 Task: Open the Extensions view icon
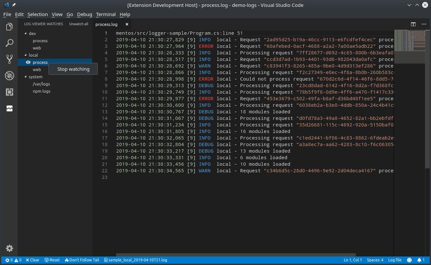10,92
